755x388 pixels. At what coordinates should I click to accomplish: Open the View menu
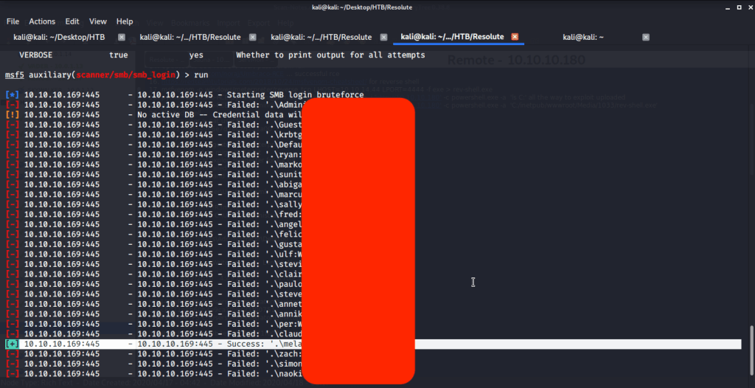[98, 21]
